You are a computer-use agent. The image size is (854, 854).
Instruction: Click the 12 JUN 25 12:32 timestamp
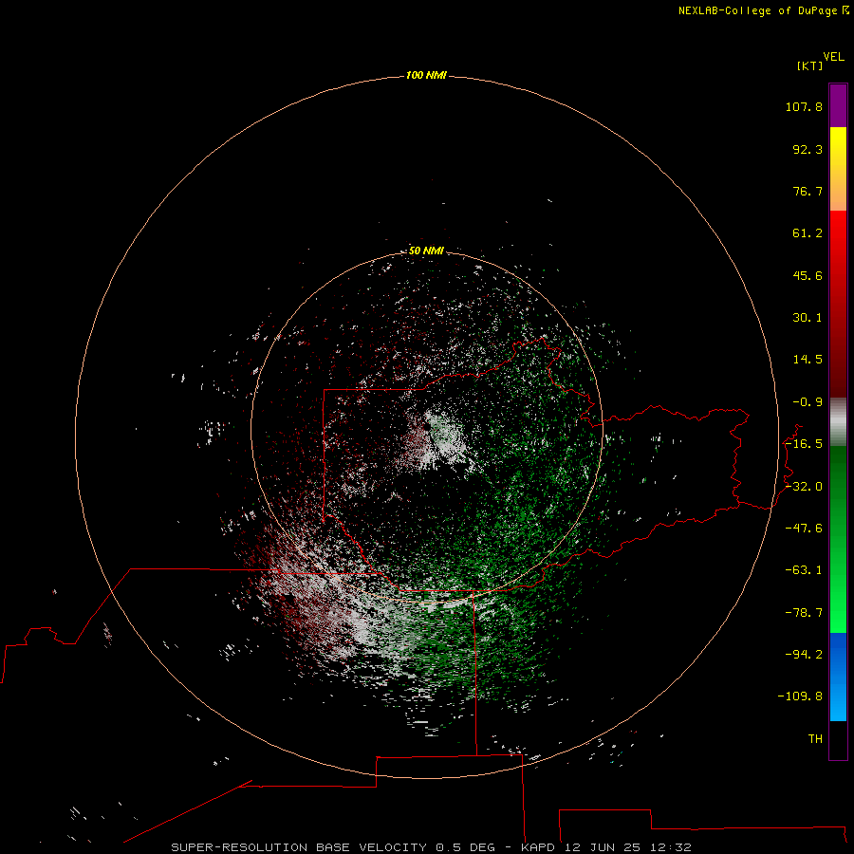pos(627,847)
